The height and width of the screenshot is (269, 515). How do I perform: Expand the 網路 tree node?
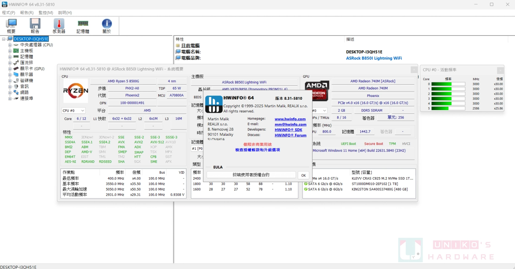pos(10,92)
